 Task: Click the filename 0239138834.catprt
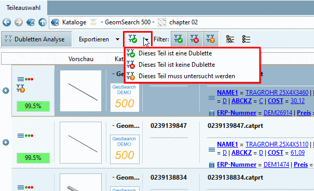coord(235,178)
